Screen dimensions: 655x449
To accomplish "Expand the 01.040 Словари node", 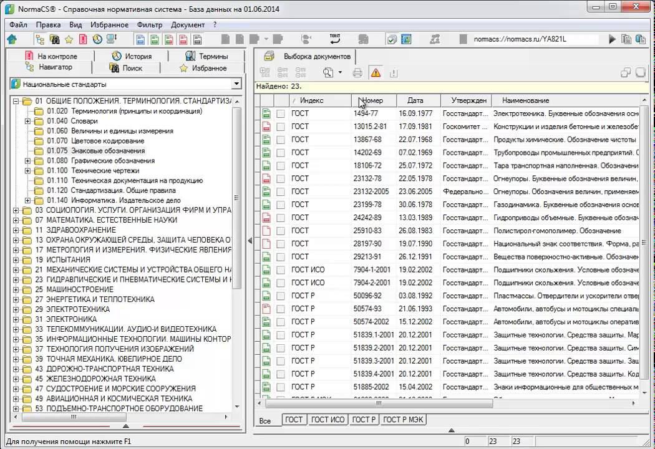I will coord(27,121).
